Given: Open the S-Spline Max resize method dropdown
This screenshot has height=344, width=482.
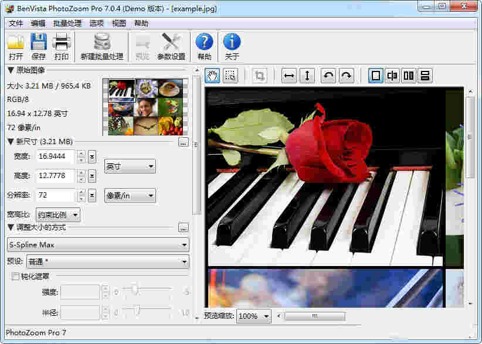Looking at the screenshot, I should (x=98, y=244).
